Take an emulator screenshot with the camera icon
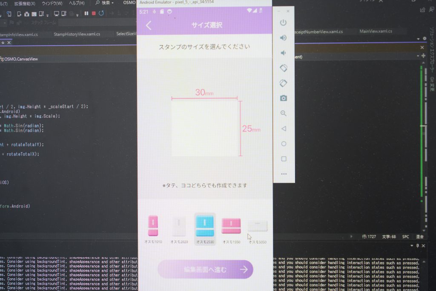Image resolution: width=436 pixels, height=291 pixels. click(283, 98)
